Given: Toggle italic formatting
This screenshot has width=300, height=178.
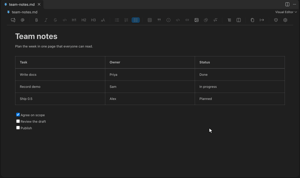Looking at the screenshot, I should (46, 20).
